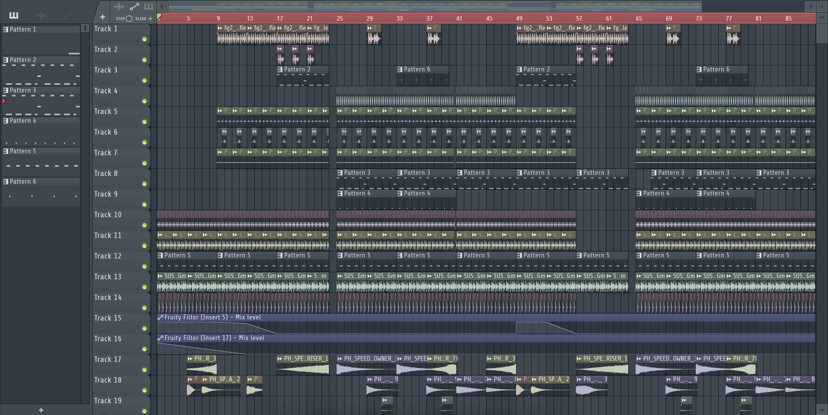Click bar 65 on the timeline ruler
Screen dimensions: 828x415
pyautogui.click(x=639, y=19)
